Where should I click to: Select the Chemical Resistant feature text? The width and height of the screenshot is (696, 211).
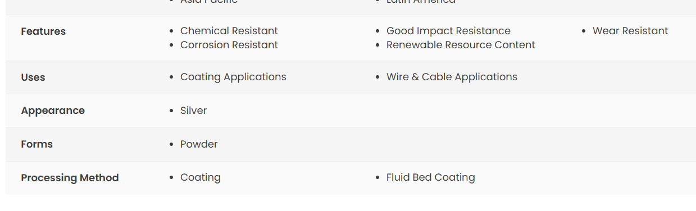[229, 31]
